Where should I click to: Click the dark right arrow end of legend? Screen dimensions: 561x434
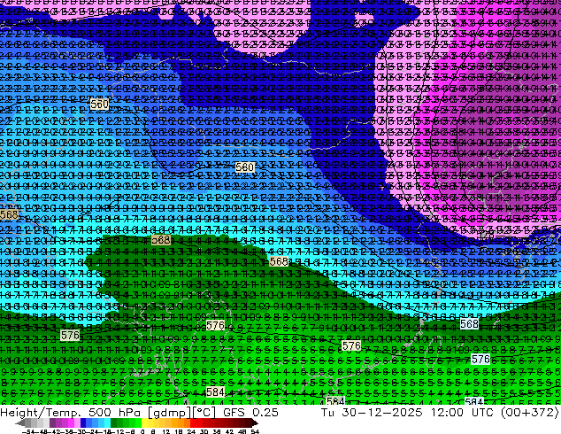(x=254, y=422)
